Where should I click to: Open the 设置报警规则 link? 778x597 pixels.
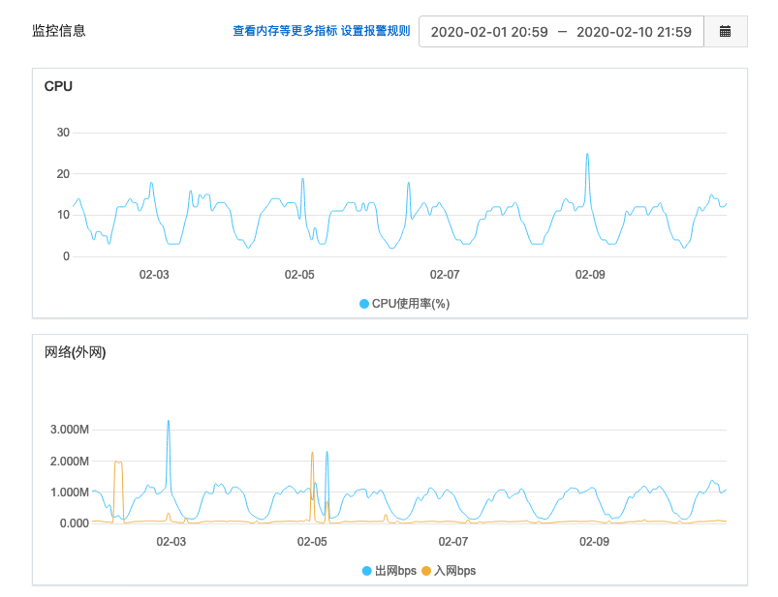click(376, 31)
